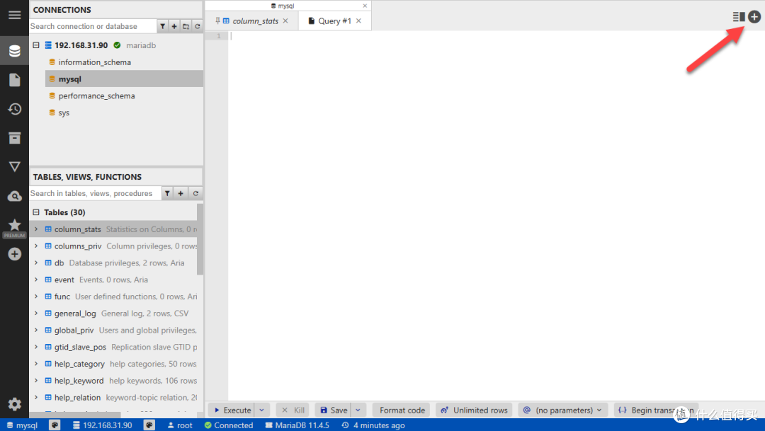Click the Begin transaction button
Viewport: 765px width, 431px height.
[656, 410]
